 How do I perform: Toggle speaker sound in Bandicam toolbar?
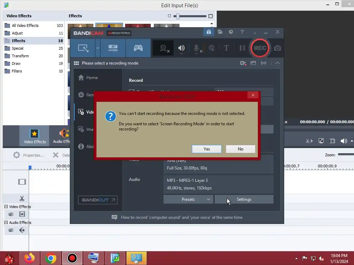tap(181, 48)
